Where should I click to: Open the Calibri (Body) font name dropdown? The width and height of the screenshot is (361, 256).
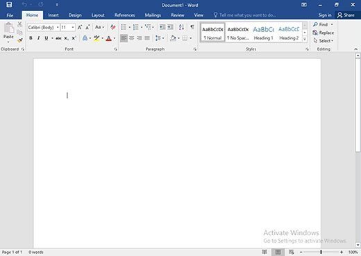click(x=58, y=27)
